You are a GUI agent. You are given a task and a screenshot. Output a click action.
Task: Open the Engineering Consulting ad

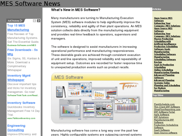pyautogui.click(x=16, y=128)
